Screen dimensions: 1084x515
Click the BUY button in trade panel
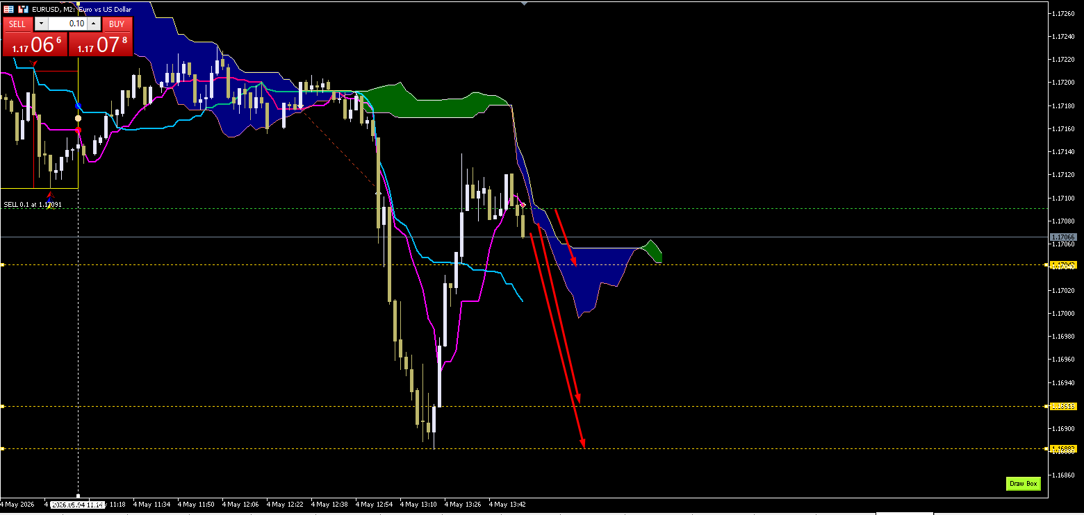[117, 24]
